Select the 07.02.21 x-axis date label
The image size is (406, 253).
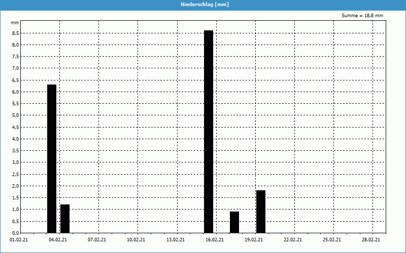(97, 240)
